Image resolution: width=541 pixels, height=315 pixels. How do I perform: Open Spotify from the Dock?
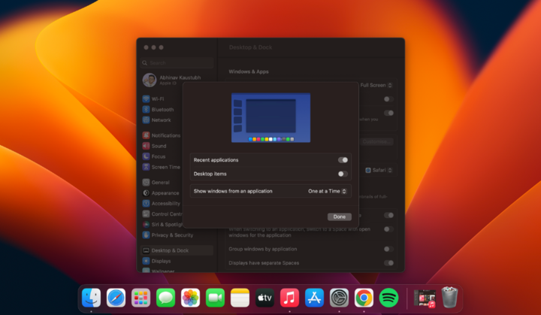pos(389,298)
